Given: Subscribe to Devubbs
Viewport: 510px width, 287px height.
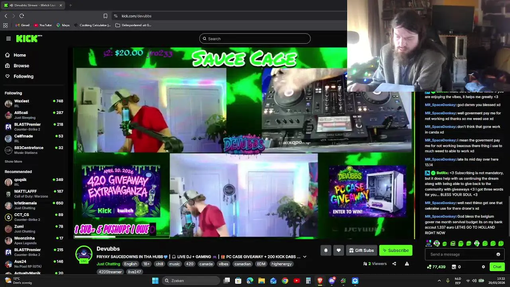Looking at the screenshot, I should click(396, 250).
